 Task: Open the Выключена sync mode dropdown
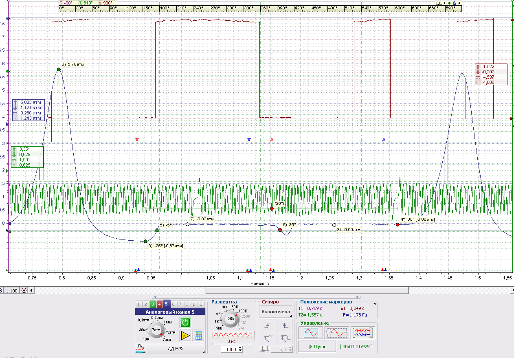point(276,312)
